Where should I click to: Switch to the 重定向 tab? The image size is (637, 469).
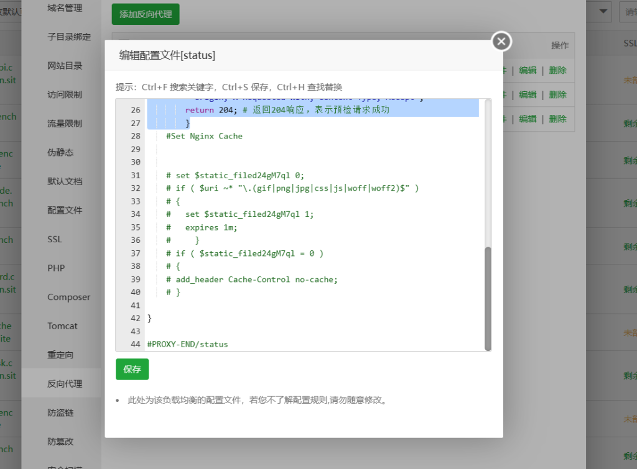60,355
